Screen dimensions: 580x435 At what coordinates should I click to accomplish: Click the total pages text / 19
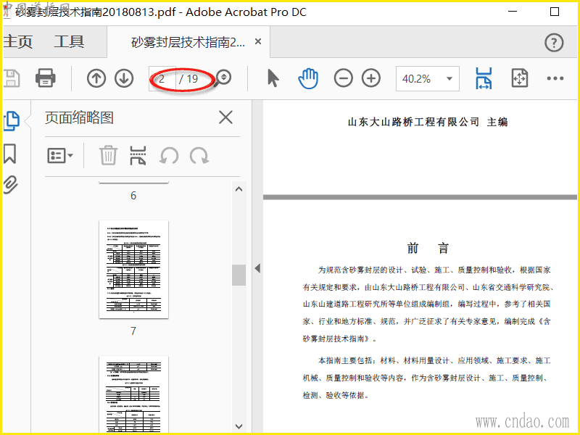(x=188, y=79)
